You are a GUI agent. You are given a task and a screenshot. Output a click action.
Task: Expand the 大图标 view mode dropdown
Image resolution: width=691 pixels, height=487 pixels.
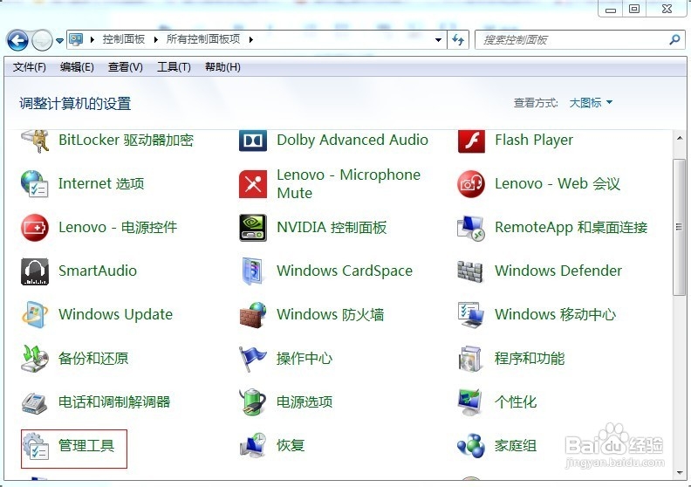(x=591, y=103)
